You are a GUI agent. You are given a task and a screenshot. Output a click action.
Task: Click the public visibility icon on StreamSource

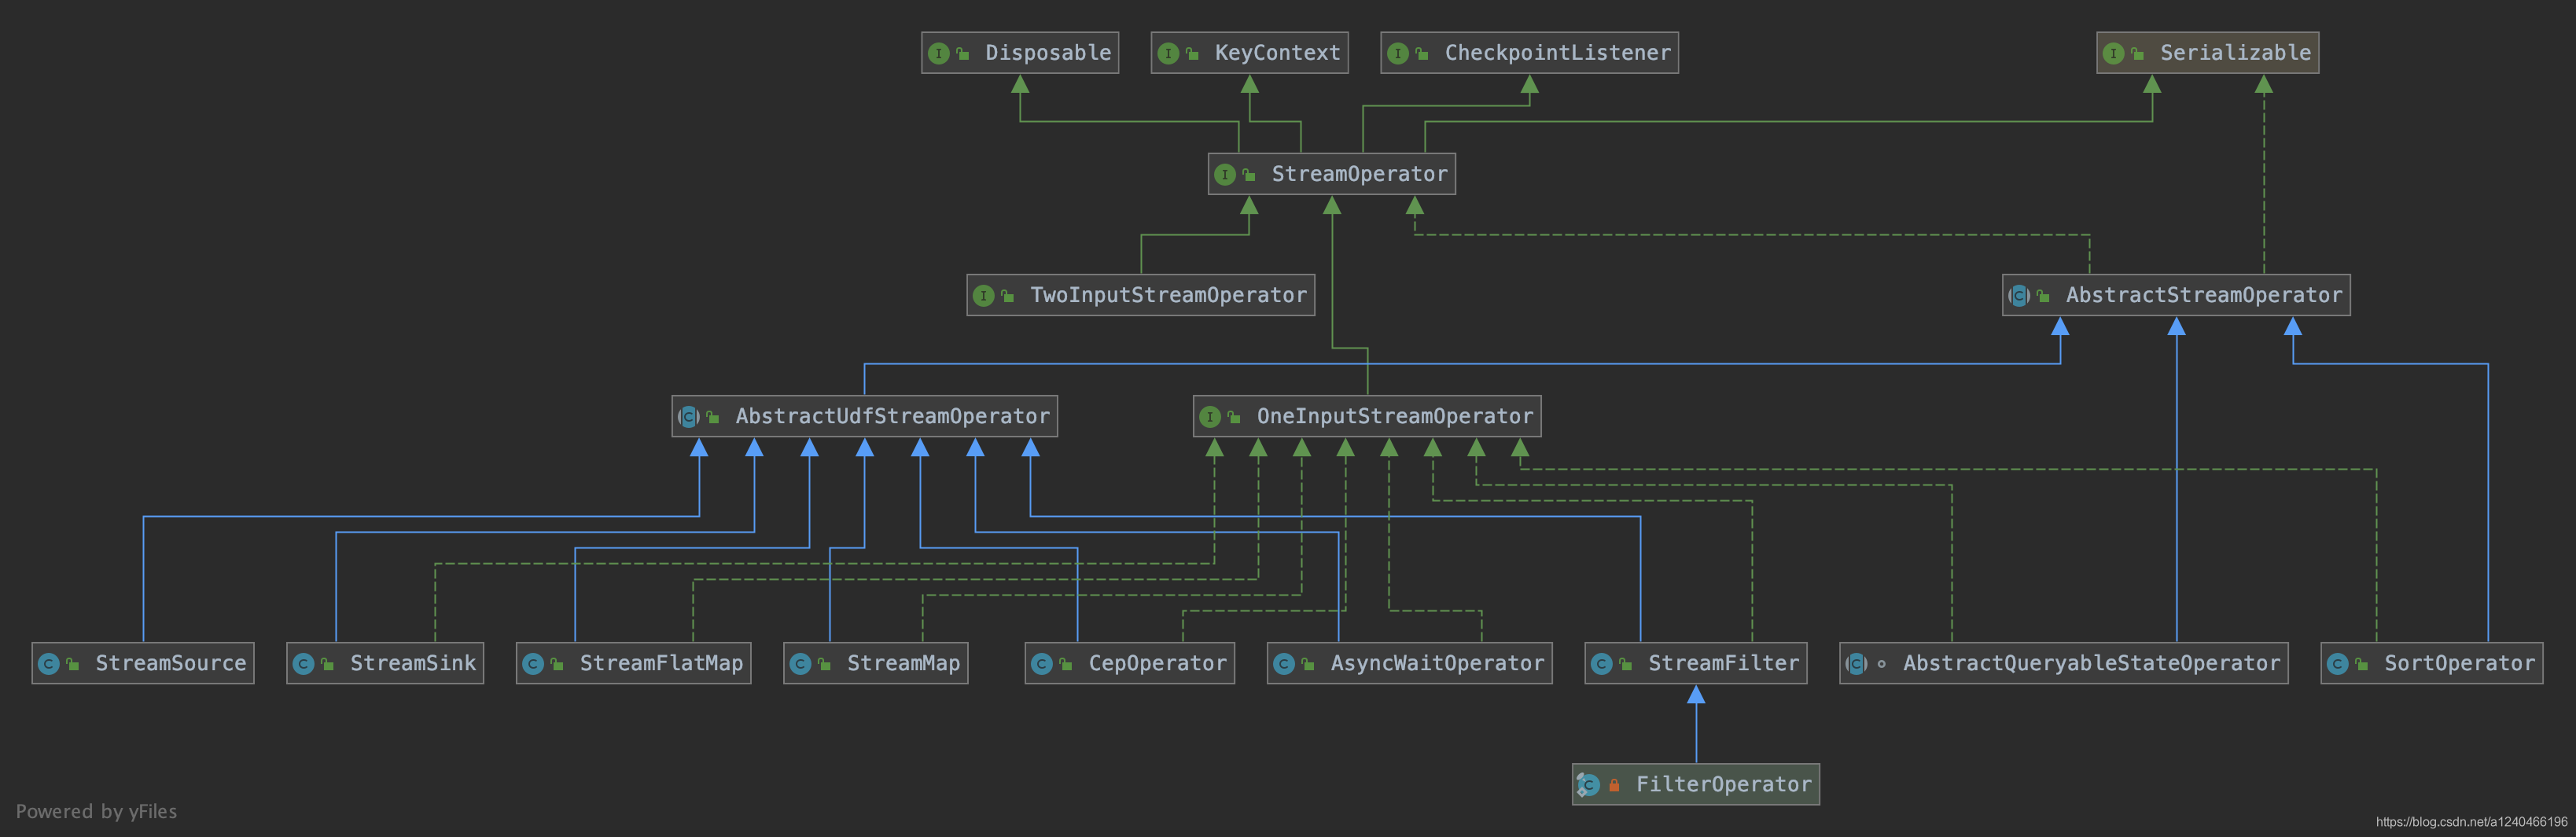click(72, 665)
